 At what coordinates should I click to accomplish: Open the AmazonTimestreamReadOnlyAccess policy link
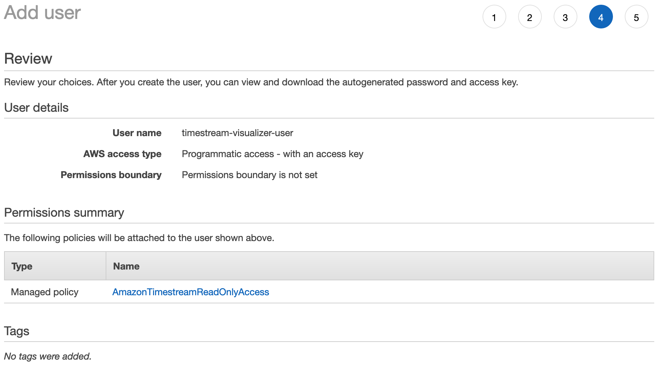[191, 292]
